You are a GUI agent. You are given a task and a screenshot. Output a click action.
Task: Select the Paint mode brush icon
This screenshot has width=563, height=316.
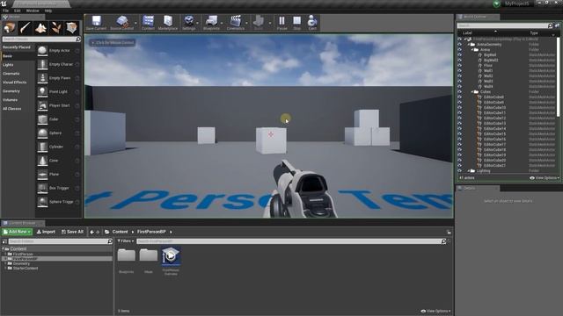pyautogui.click(x=26, y=27)
